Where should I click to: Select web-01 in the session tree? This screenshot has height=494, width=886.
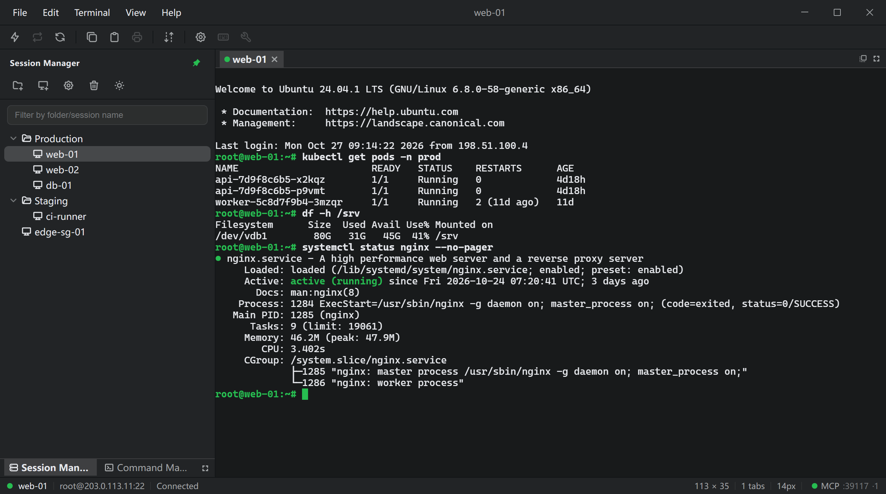107,154
